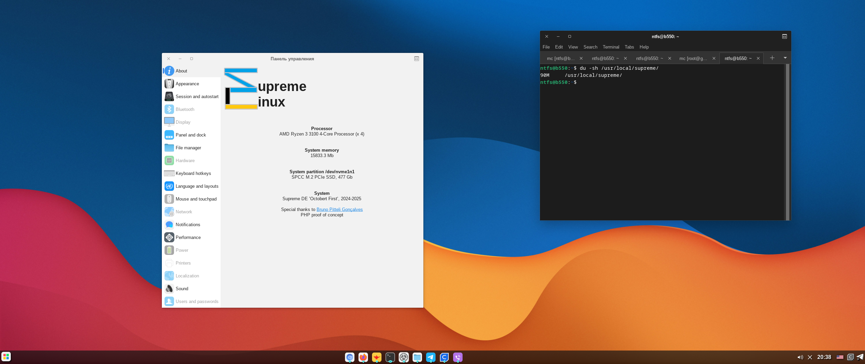Select Panel and dock settings
Viewport: 865px width, 364px height.
(191, 135)
